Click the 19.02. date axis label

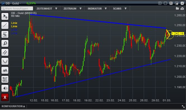tap(88, 100)
